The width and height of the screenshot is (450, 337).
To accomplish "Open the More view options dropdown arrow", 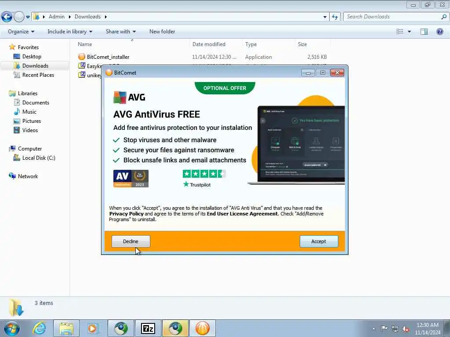I will (409, 32).
